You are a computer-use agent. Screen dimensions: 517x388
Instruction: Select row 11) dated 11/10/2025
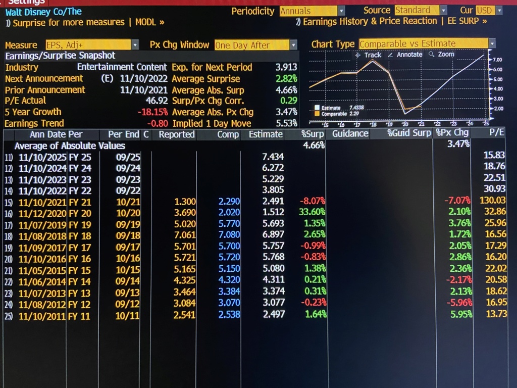pos(255,157)
